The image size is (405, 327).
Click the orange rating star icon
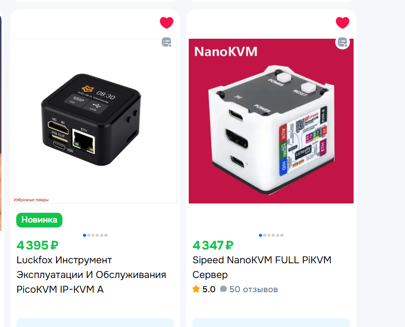pyautogui.click(x=196, y=289)
